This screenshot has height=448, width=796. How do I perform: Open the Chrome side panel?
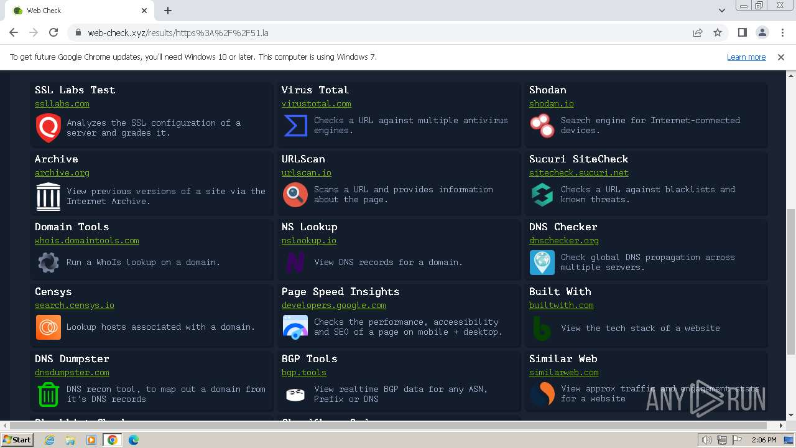point(743,32)
